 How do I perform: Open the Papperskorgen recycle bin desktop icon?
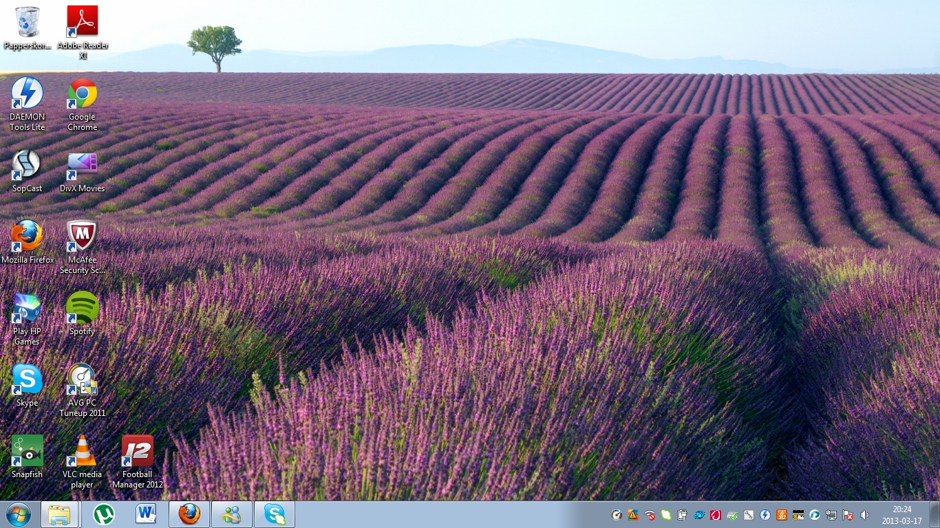coord(28,23)
